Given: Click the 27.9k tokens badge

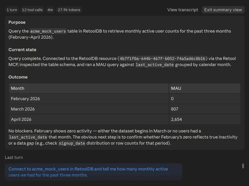Looking at the screenshot, I should pos(69,10).
